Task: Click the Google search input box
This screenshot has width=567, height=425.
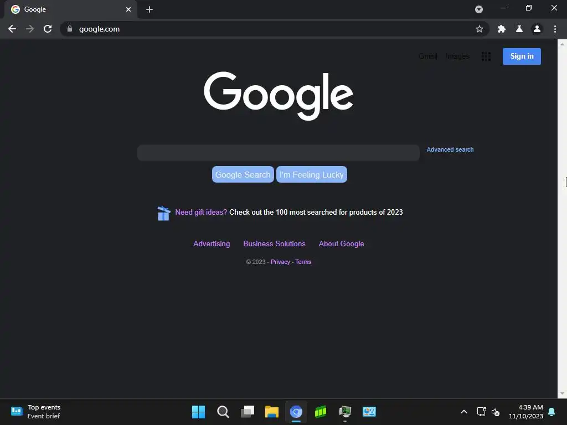Action: 278,153
